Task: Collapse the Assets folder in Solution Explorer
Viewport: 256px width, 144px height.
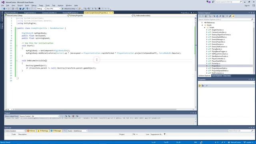Action: (202, 25)
